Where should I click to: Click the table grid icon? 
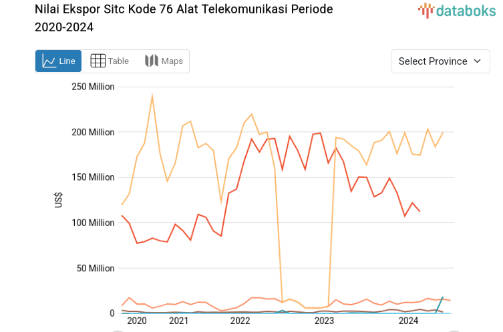[x=98, y=61]
